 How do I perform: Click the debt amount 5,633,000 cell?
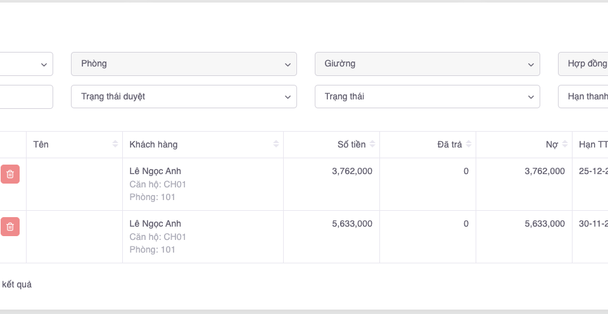(544, 223)
